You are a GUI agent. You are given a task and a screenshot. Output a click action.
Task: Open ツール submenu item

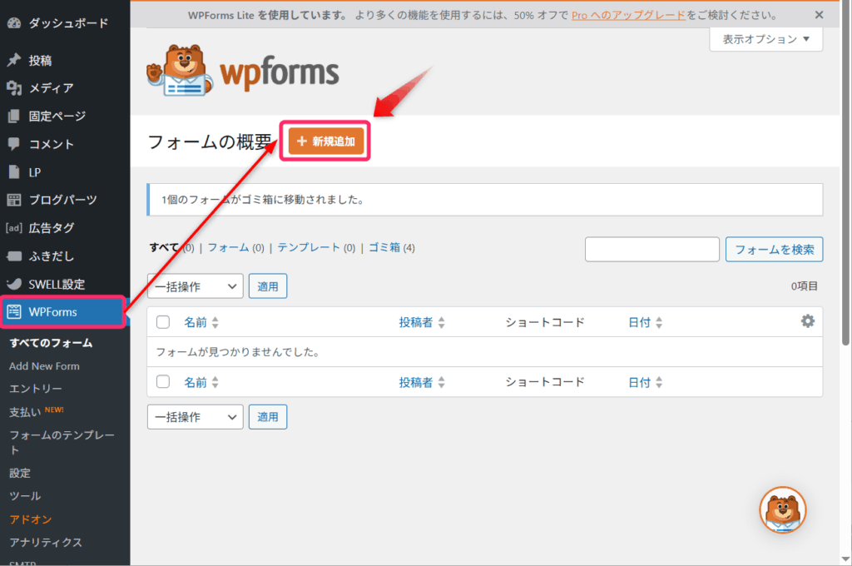25,496
